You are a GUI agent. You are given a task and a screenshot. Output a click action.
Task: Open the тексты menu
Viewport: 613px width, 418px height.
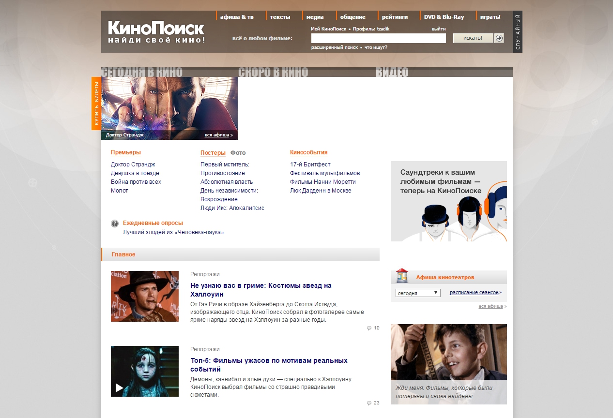point(280,17)
